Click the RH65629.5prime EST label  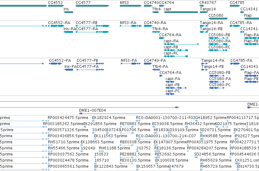tap(216, 160)
